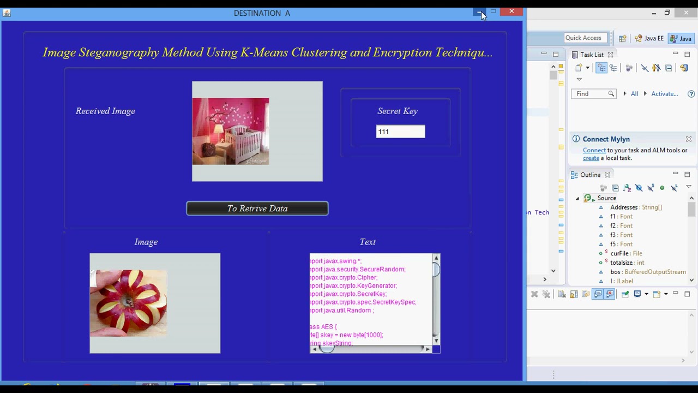
Task: Minimize the Task List view panel
Action: click(676, 53)
